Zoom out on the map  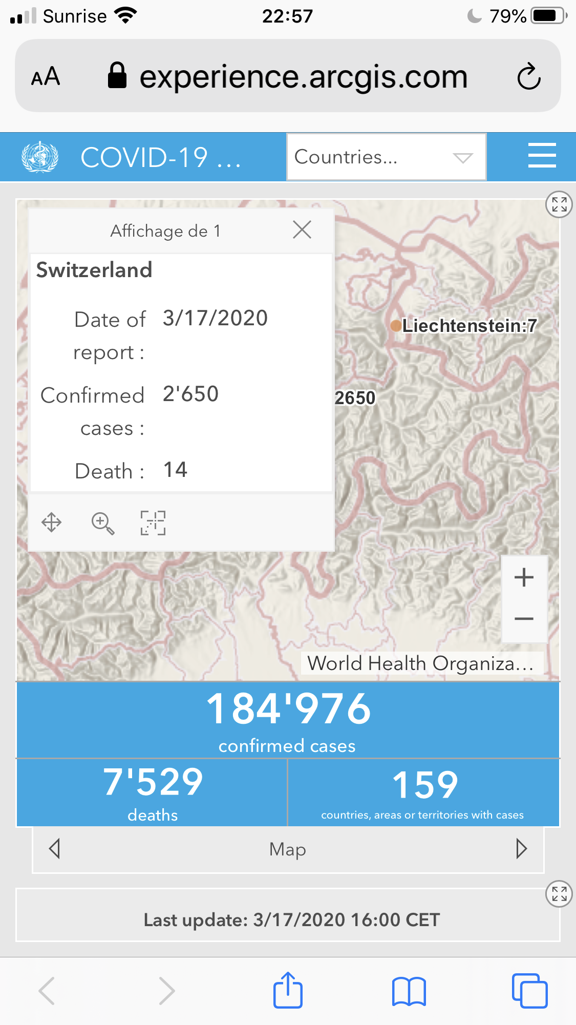(524, 619)
